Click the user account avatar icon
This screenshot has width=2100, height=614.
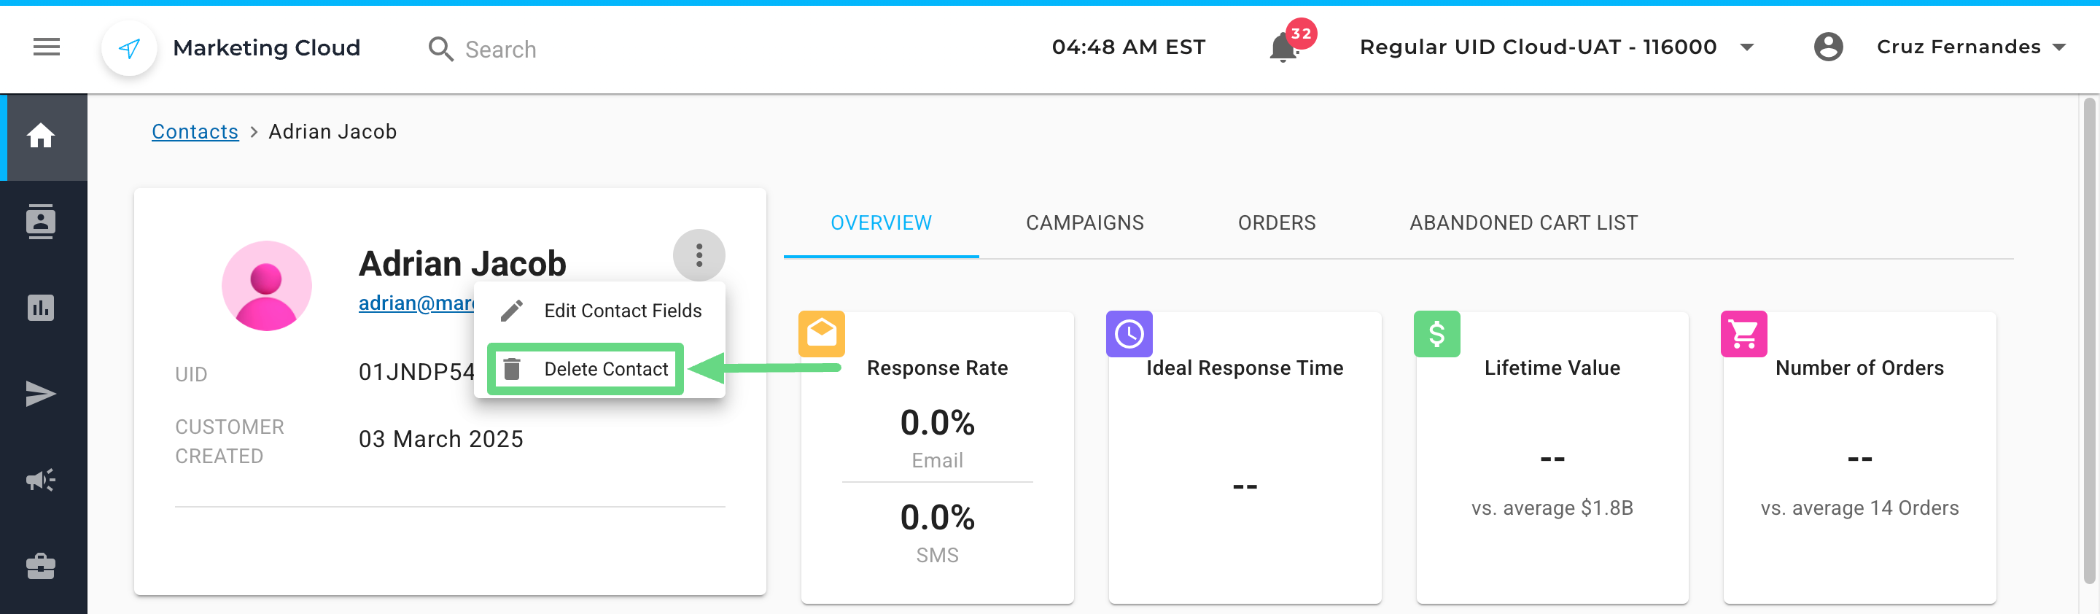pyautogui.click(x=1828, y=47)
